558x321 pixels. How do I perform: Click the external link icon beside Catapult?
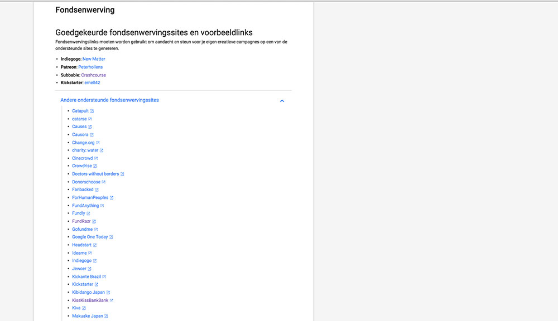[x=92, y=111]
